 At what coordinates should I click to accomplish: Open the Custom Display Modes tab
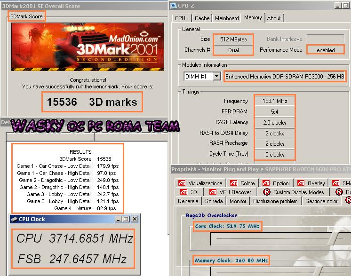pyautogui.click(x=294, y=192)
